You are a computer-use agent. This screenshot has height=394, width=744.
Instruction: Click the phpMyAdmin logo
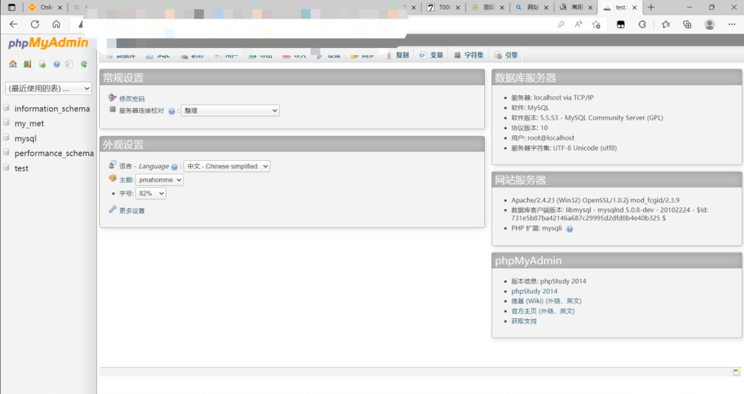(x=48, y=43)
